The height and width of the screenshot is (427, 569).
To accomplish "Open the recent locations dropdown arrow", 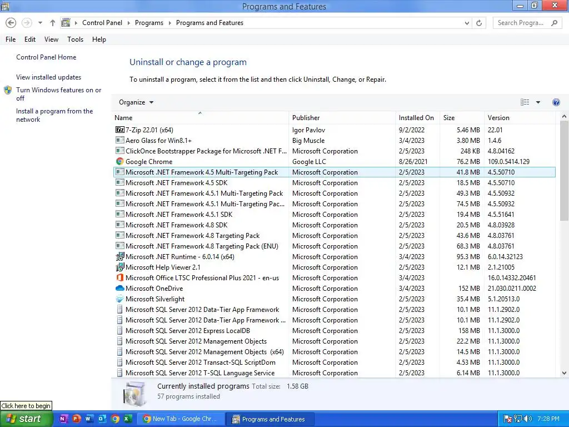I will tap(40, 23).
